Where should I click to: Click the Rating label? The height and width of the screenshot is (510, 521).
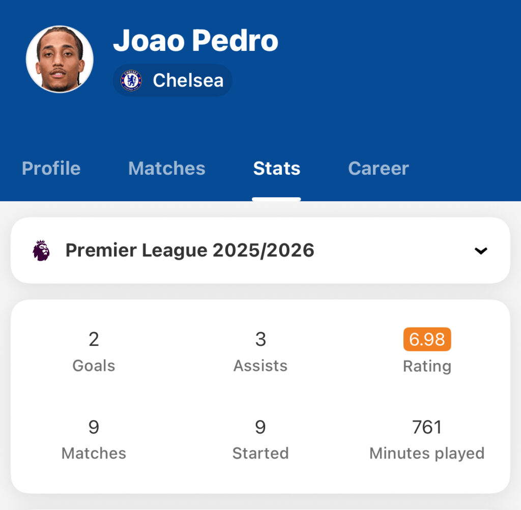427,366
